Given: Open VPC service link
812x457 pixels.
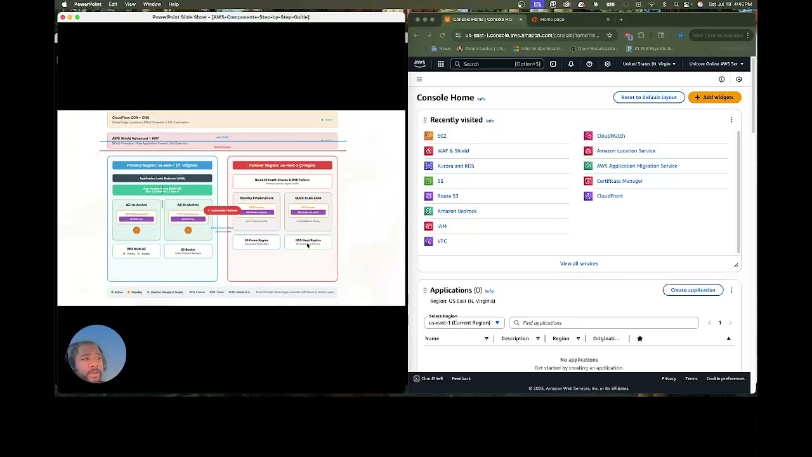Looking at the screenshot, I should coord(442,241).
